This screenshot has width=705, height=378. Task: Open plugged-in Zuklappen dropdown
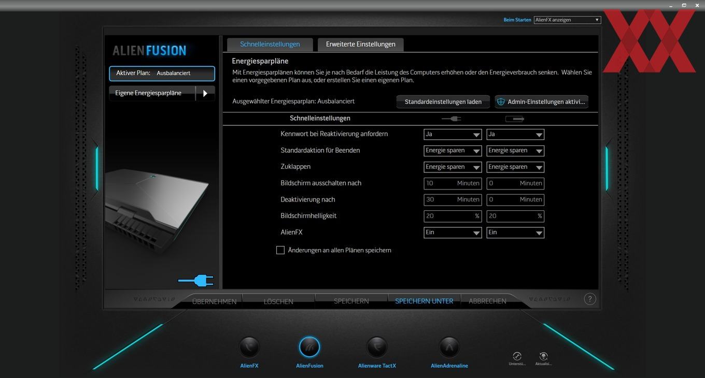pyautogui.click(x=453, y=167)
